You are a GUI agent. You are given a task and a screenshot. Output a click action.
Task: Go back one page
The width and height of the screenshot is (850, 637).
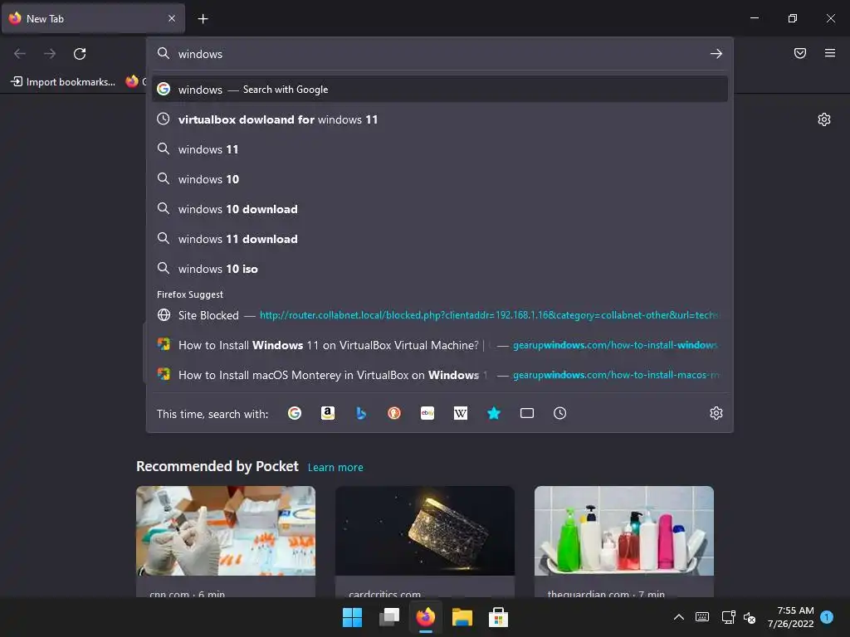click(x=20, y=54)
